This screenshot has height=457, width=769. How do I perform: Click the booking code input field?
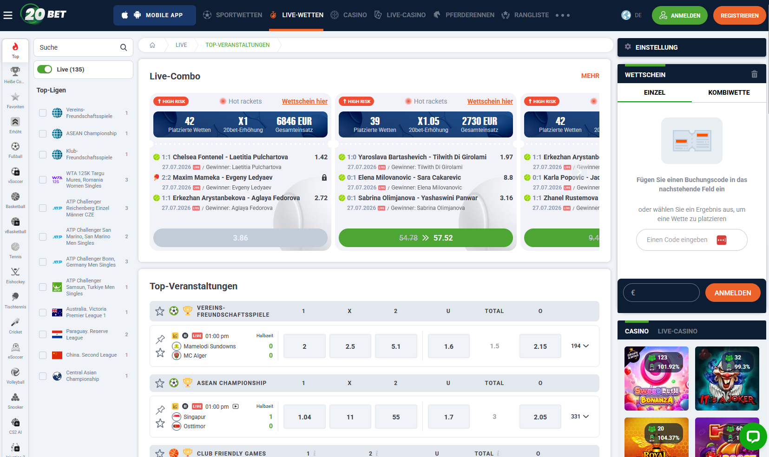pos(691,240)
